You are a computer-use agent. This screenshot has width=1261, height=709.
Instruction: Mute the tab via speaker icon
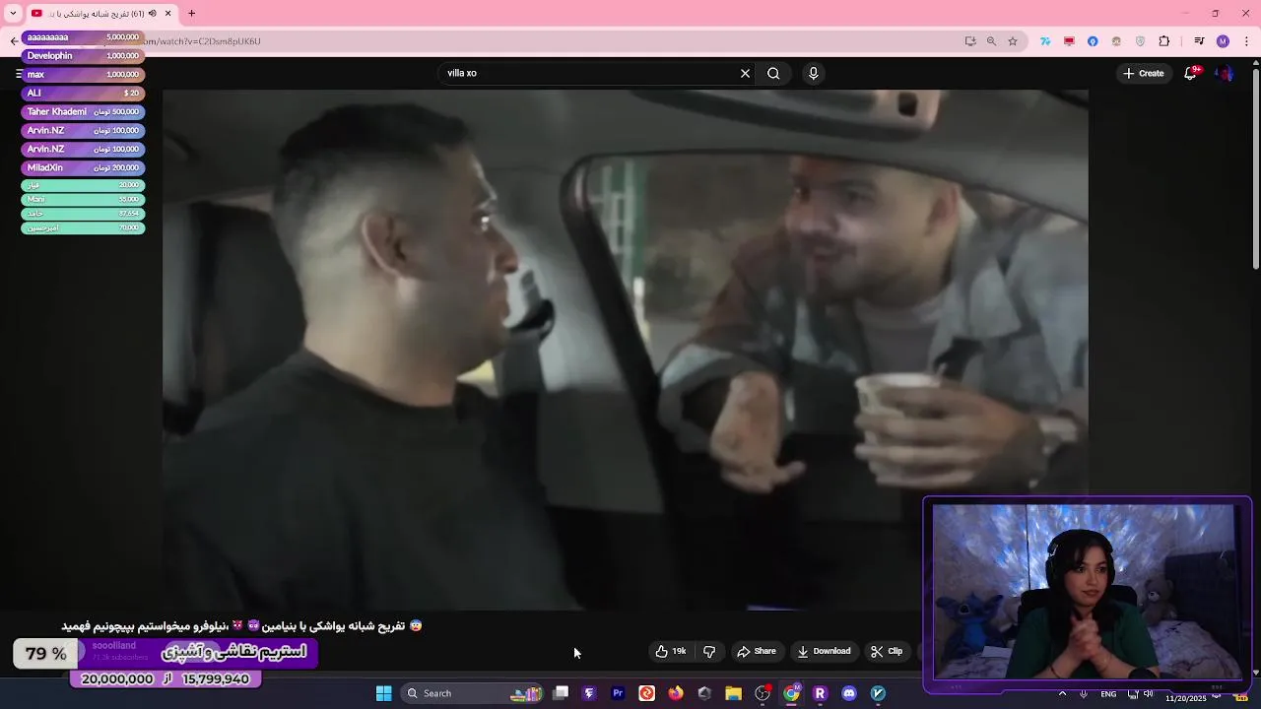pos(152,14)
